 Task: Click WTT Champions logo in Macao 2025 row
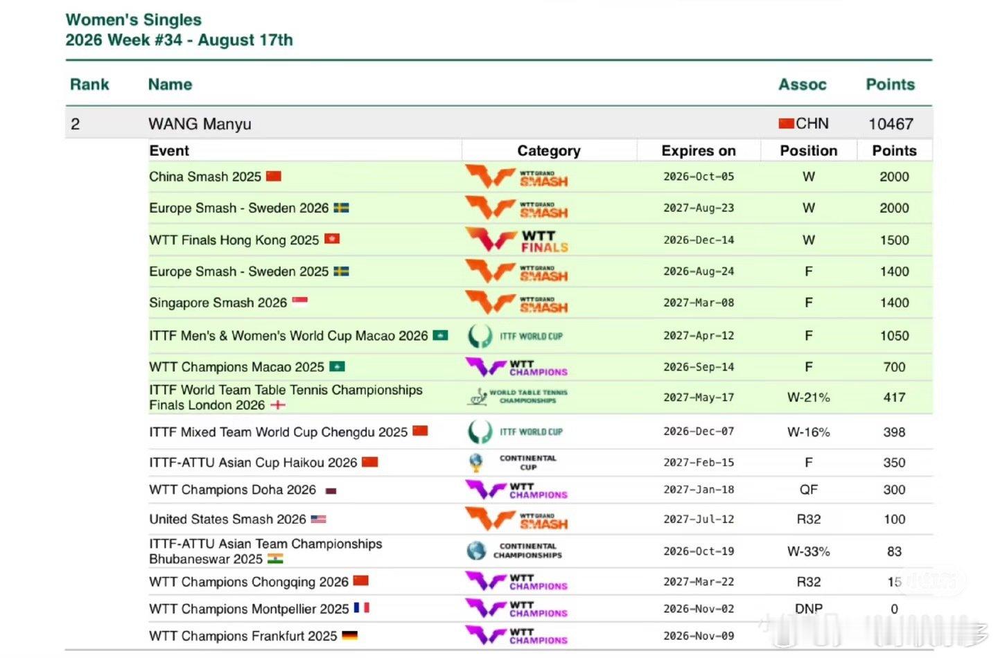coord(516,367)
